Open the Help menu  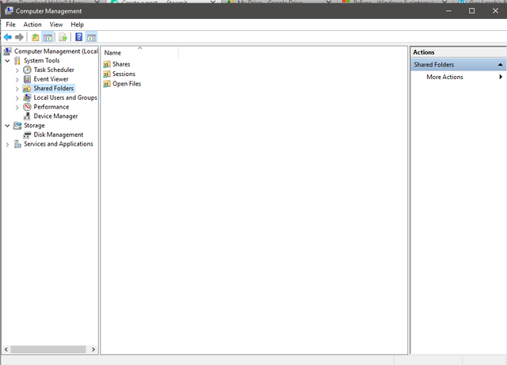(x=78, y=25)
